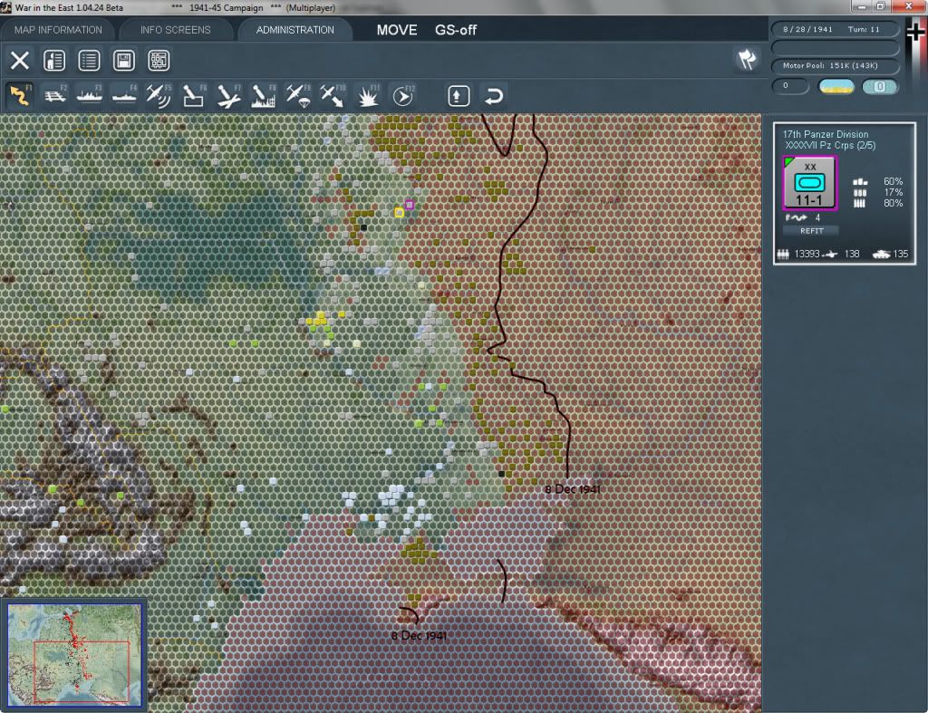Click the F12 end turn arrow icon

403,96
